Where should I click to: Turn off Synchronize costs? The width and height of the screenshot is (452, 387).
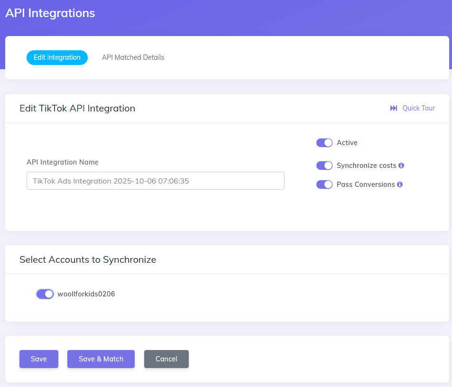point(324,166)
